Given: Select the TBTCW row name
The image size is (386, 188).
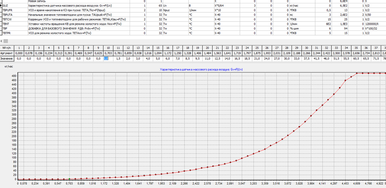Looking at the screenshot, I should point(7,19).
